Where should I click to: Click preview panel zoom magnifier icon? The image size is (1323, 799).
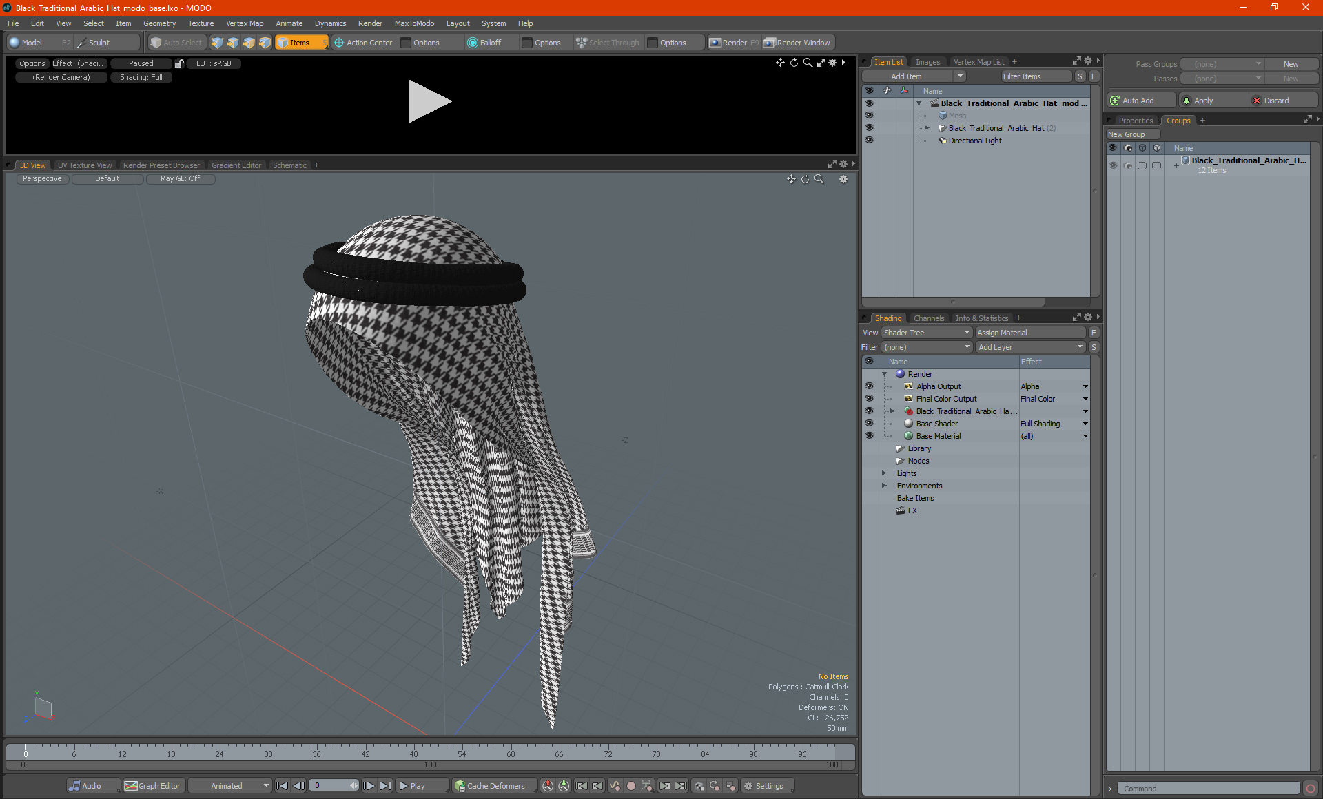pyautogui.click(x=808, y=63)
